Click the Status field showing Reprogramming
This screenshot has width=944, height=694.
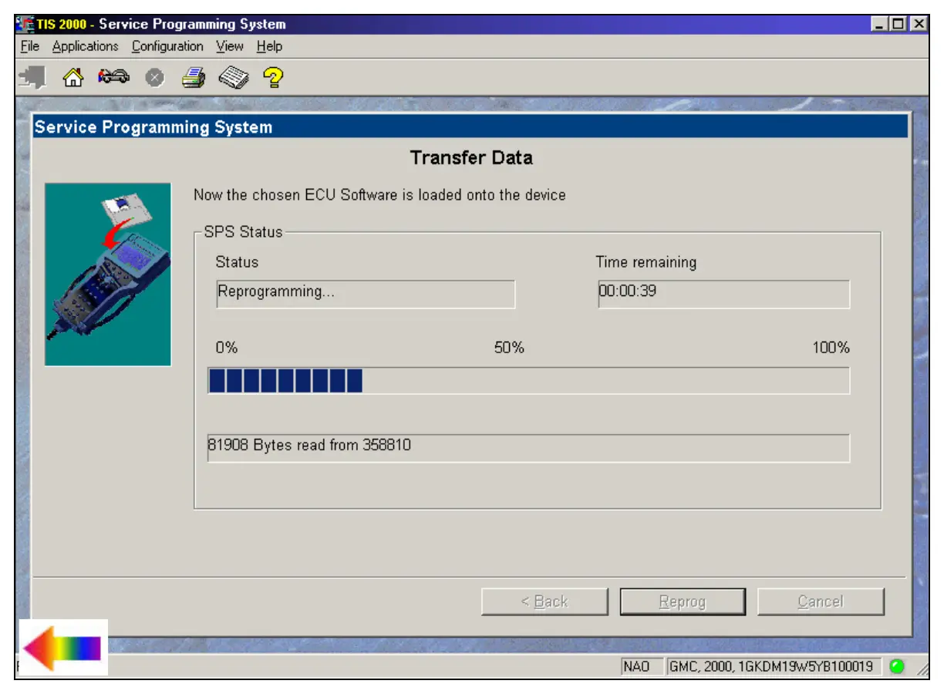coord(365,294)
